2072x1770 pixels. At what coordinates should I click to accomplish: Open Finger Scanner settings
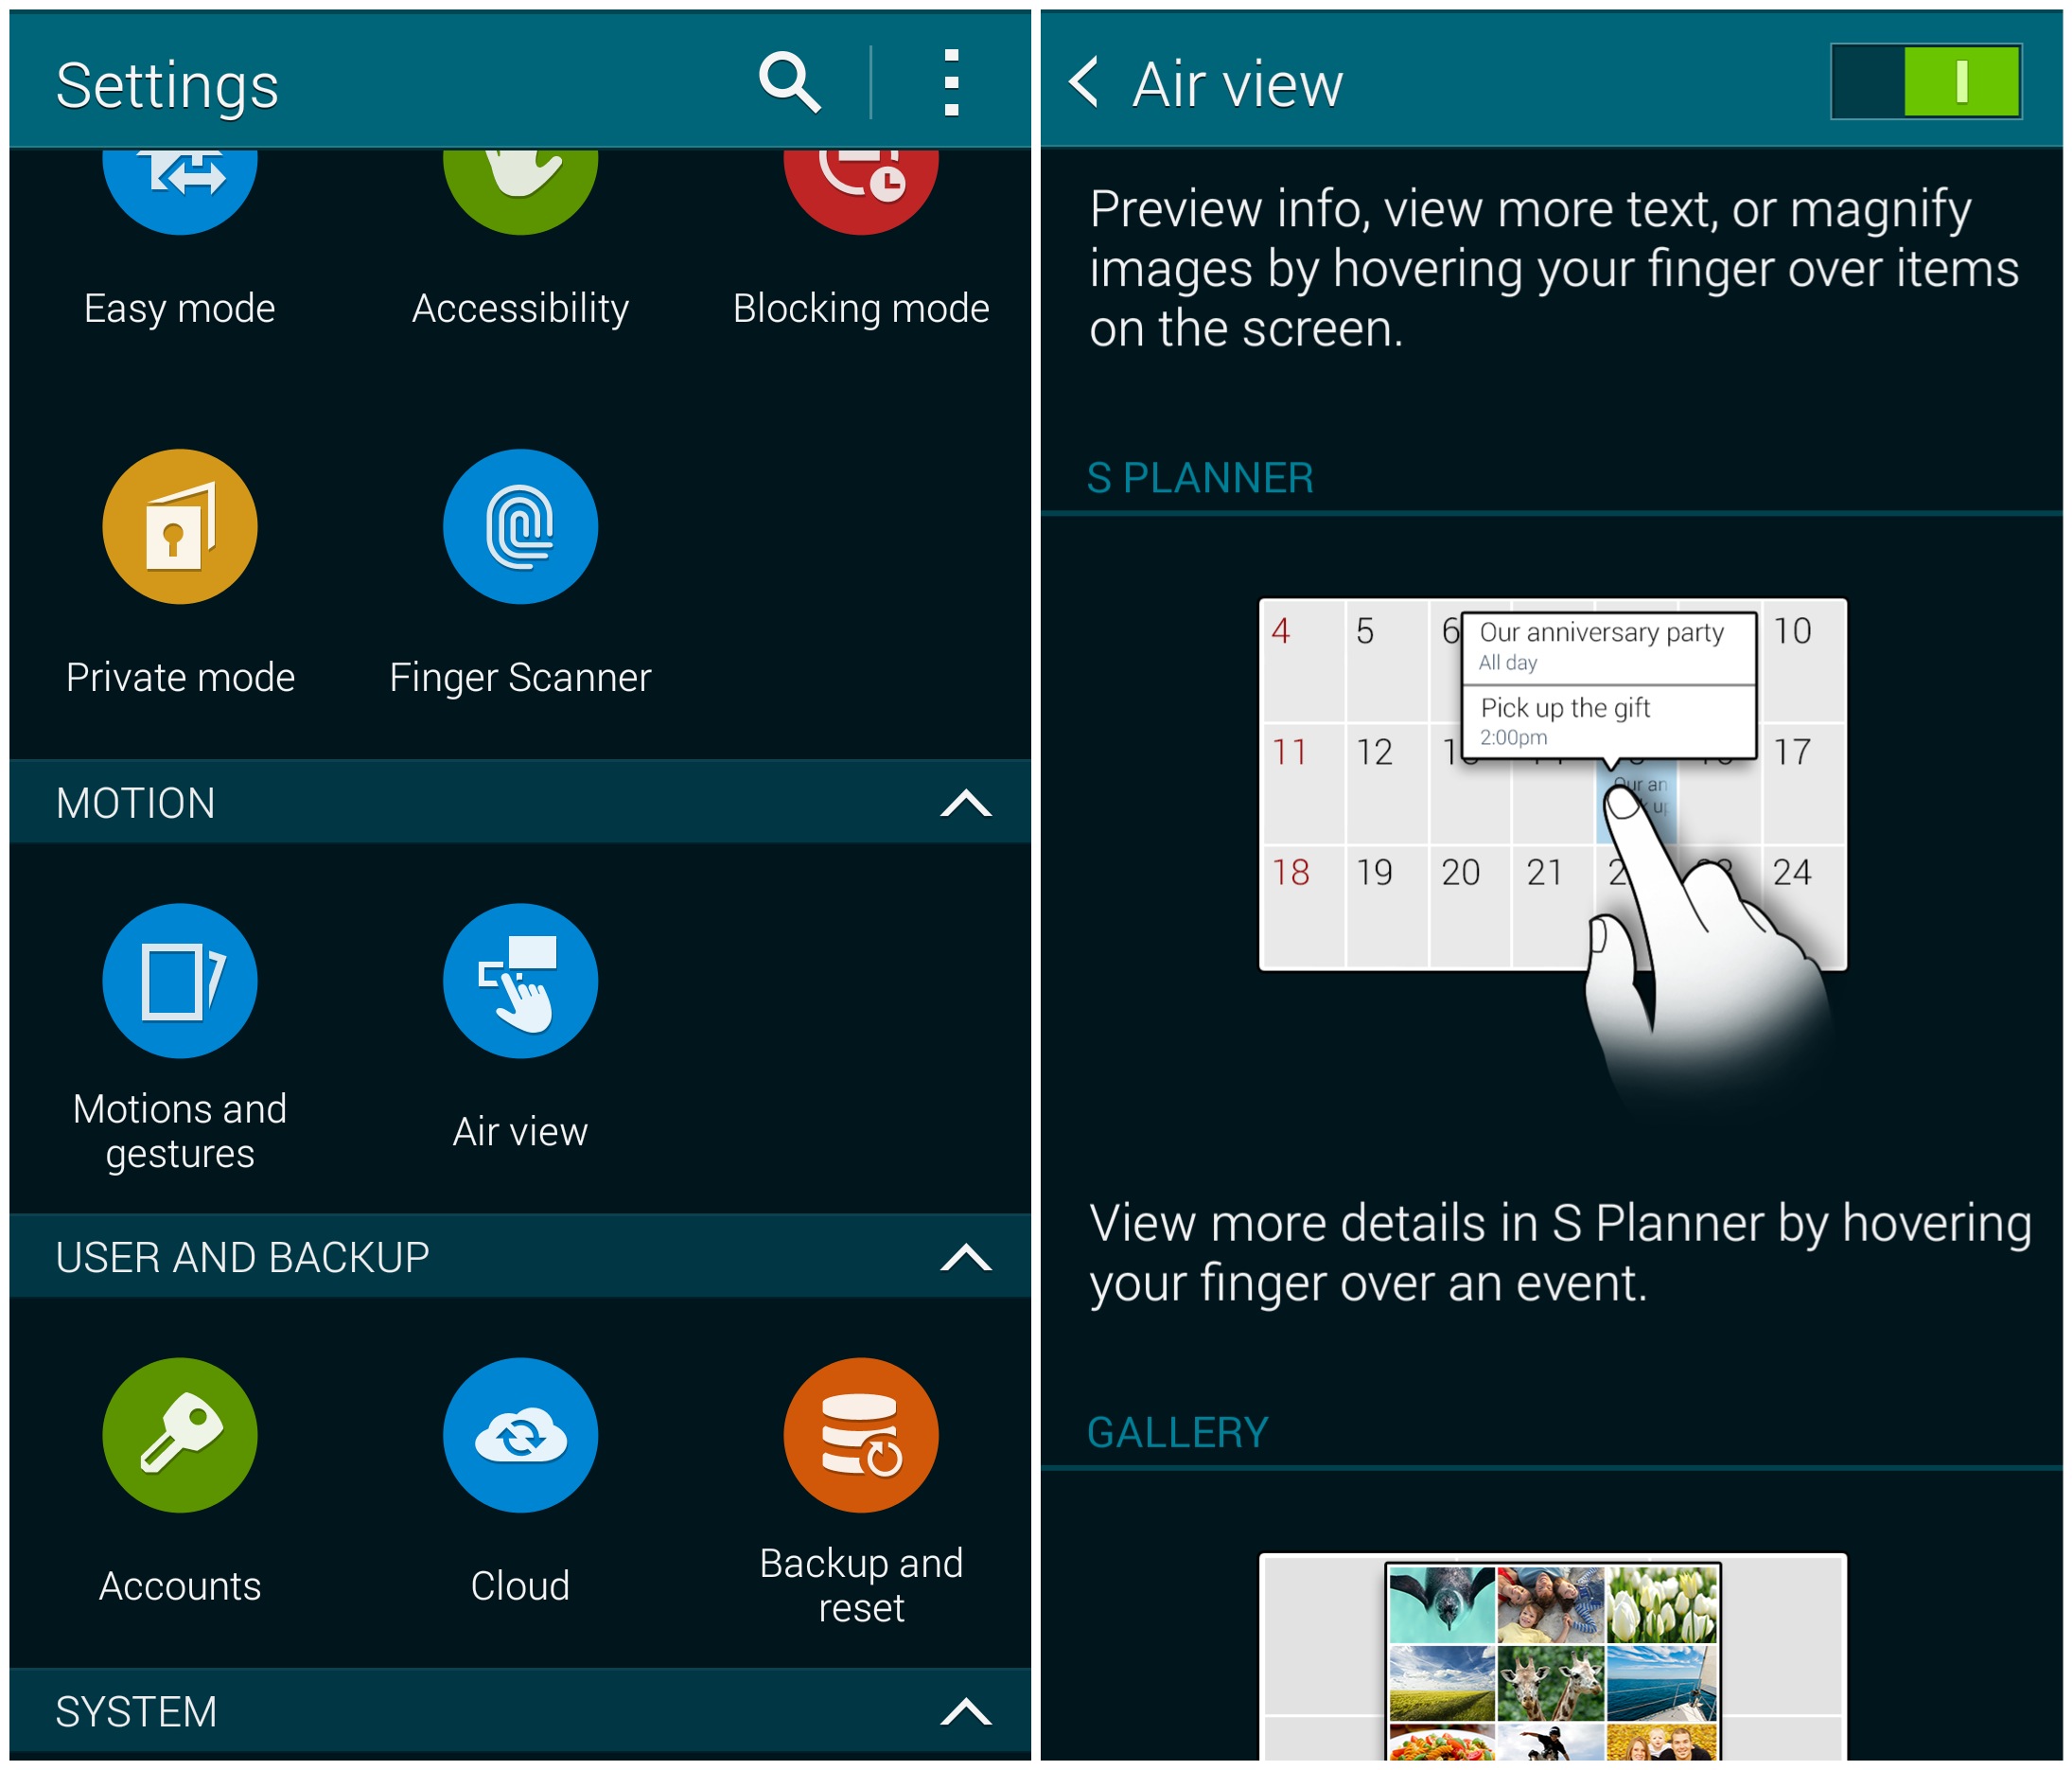(520, 526)
